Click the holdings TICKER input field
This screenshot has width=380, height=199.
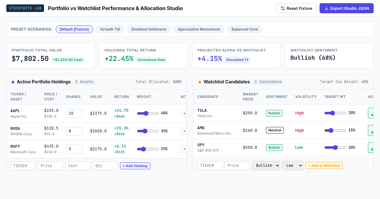click(x=23, y=166)
